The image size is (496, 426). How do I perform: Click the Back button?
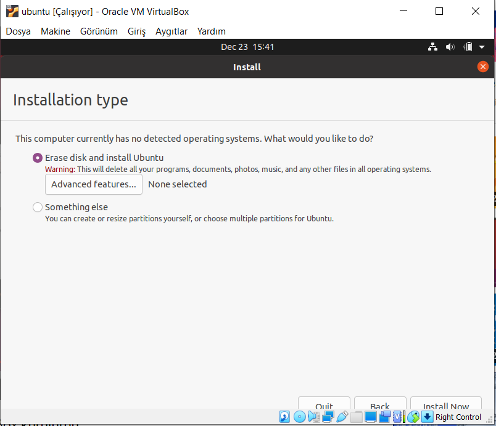pyautogui.click(x=380, y=403)
